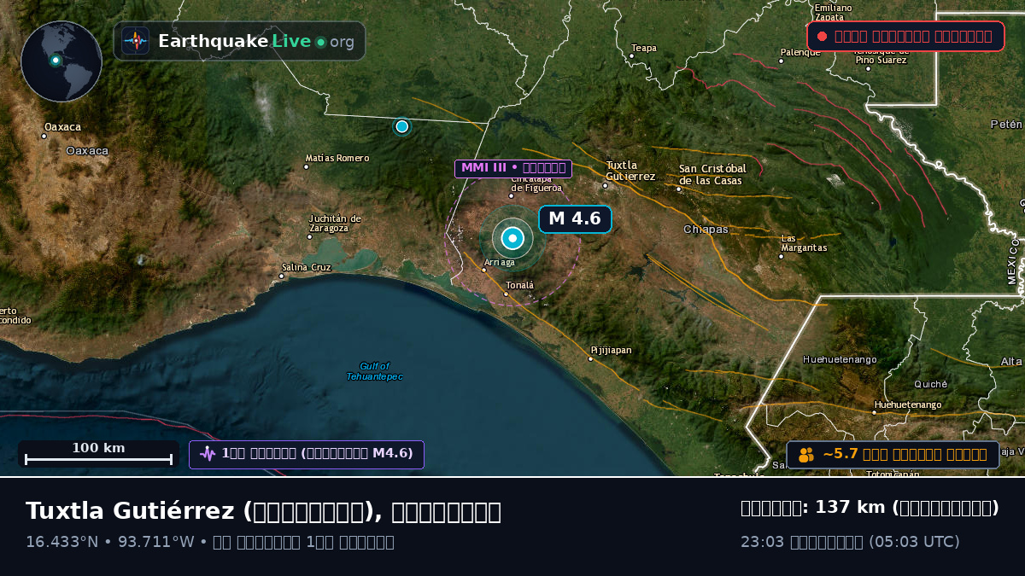Click the red dot in live badge
Image resolution: width=1025 pixels, height=576 pixels.
(822, 36)
